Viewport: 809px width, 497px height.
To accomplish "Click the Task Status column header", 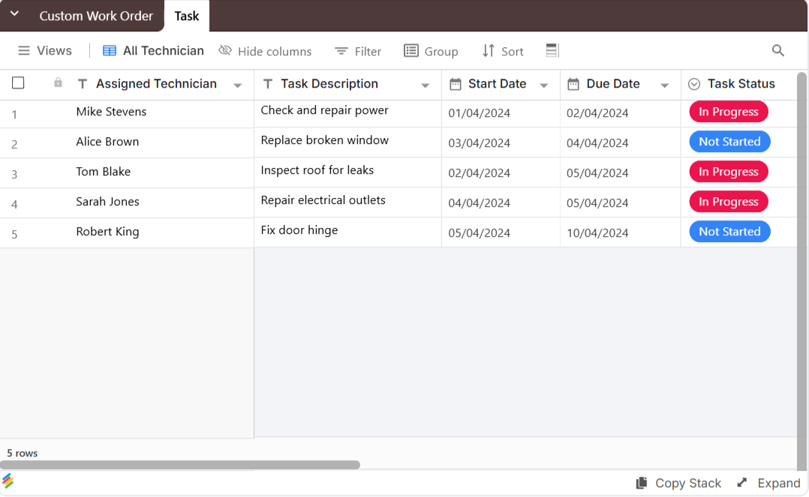I will (741, 83).
